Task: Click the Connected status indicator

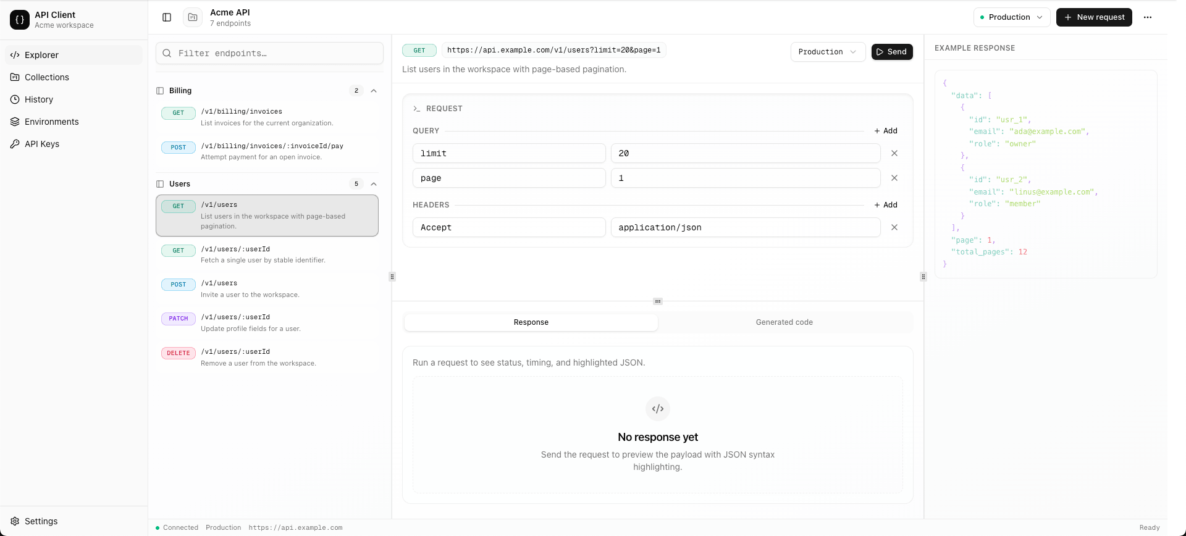Action: 177,528
